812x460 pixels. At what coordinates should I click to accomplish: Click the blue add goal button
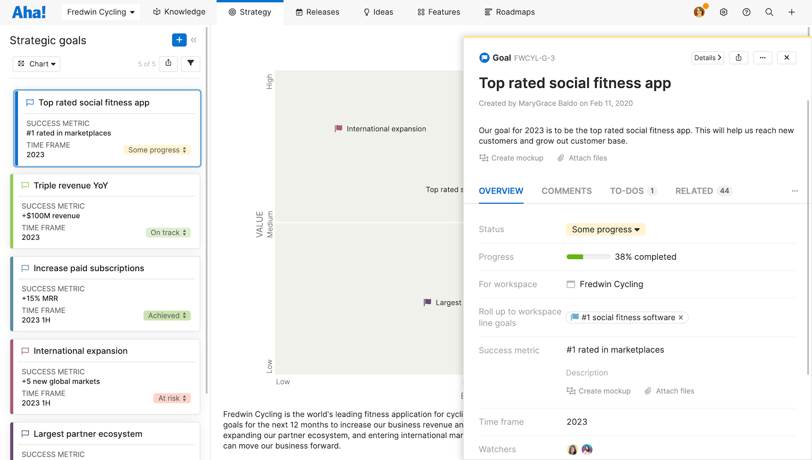click(179, 40)
